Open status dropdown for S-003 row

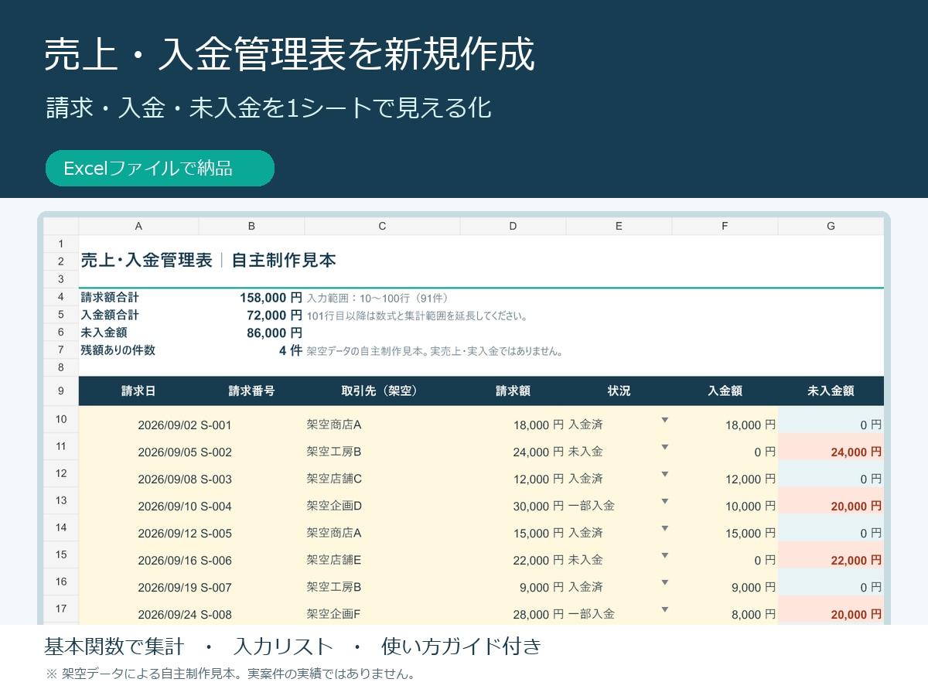[x=664, y=474]
